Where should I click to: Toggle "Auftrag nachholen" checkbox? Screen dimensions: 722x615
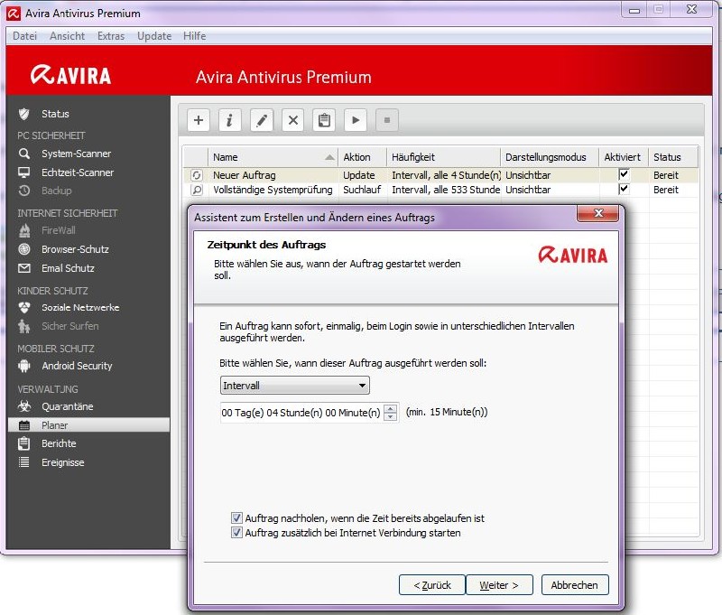tap(236, 518)
